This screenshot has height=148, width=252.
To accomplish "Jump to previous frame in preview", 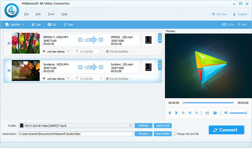I will 170,113.
